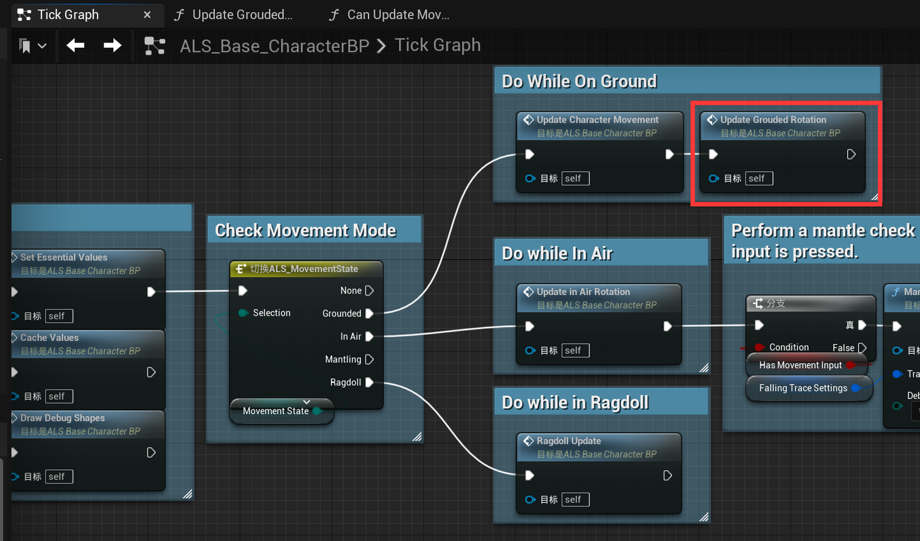This screenshot has height=541, width=920.
Task: Click Update Character Movement exec output pin
Action: (x=669, y=154)
